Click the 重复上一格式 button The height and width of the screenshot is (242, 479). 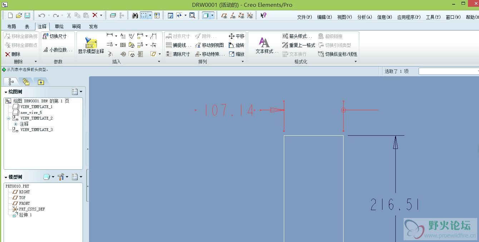(299, 45)
